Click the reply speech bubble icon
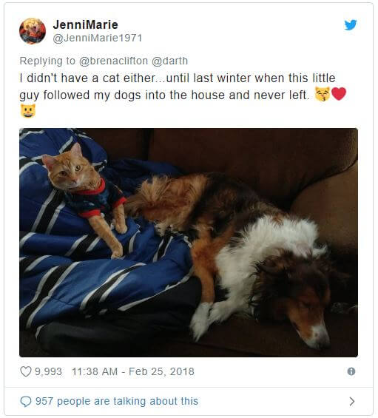Image resolution: width=378 pixels, height=418 pixels. click(26, 401)
